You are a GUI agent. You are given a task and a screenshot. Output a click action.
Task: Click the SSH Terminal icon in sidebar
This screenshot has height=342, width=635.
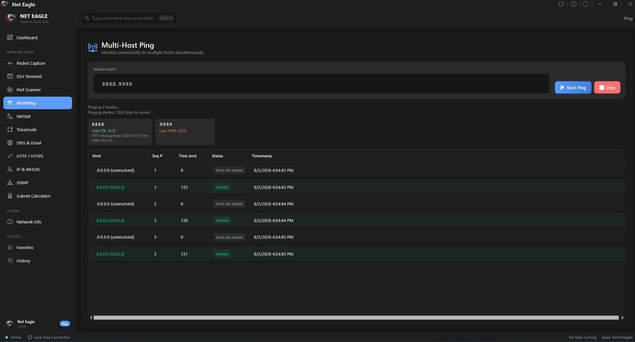[x=10, y=77]
